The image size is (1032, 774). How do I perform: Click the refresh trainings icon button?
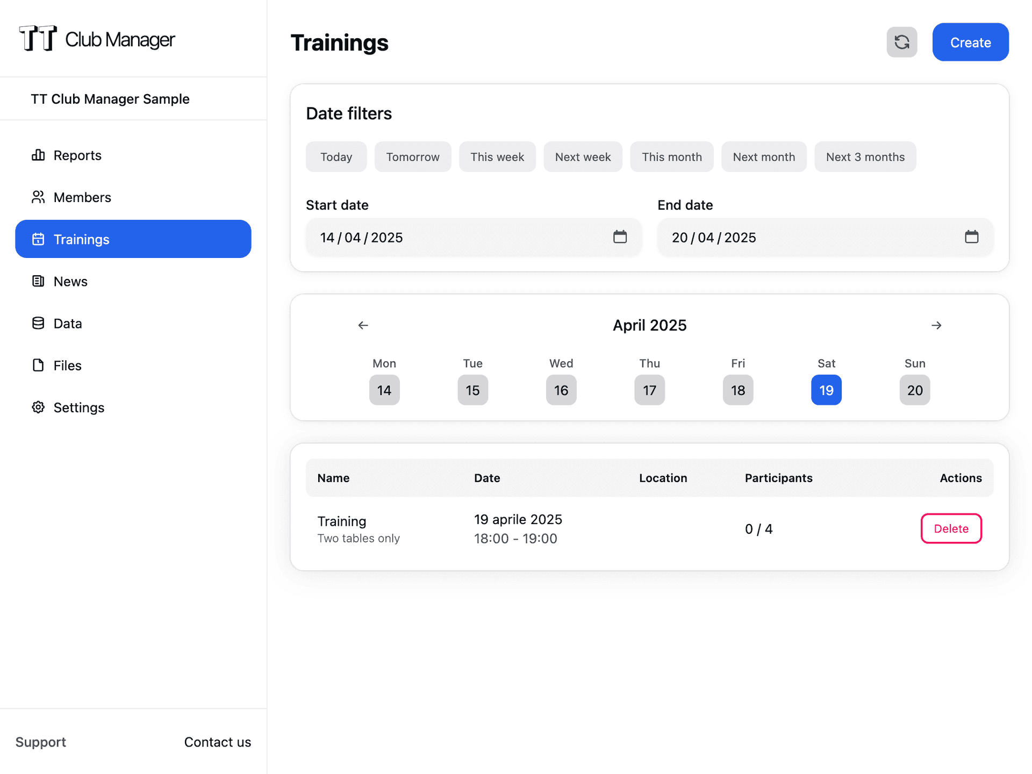[901, 42]
